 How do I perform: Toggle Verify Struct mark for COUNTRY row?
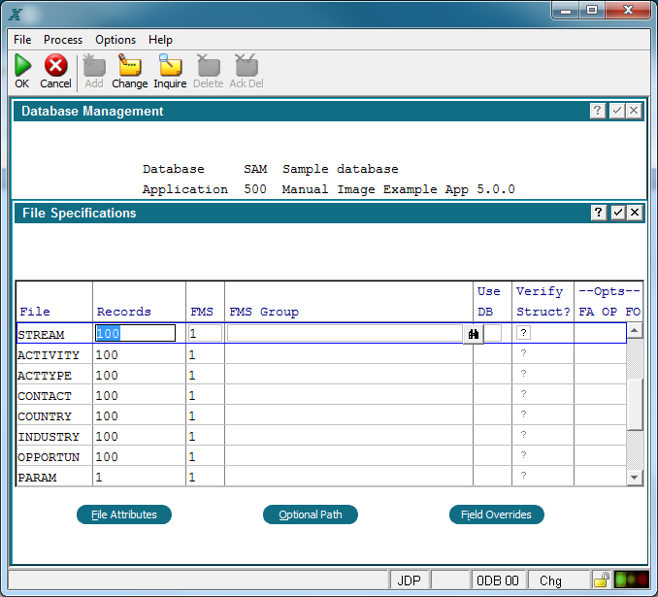pyautogui.click(x=523, y=415)
